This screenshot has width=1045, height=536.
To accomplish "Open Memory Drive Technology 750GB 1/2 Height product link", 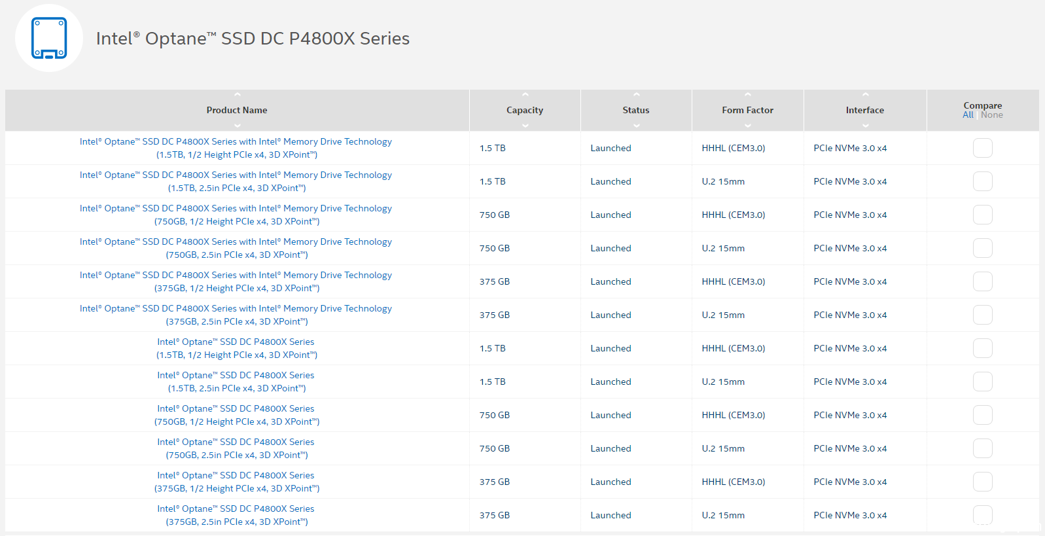I will pyautogui.click(x=236, y=215).
